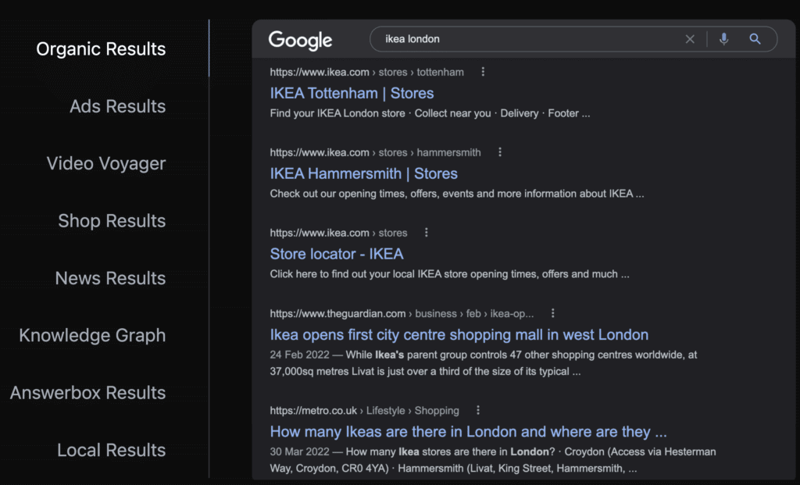Screen dimensions: 800x485
Task: Open IKEA Hammersmith | Stores link
Action: [363, 173]
